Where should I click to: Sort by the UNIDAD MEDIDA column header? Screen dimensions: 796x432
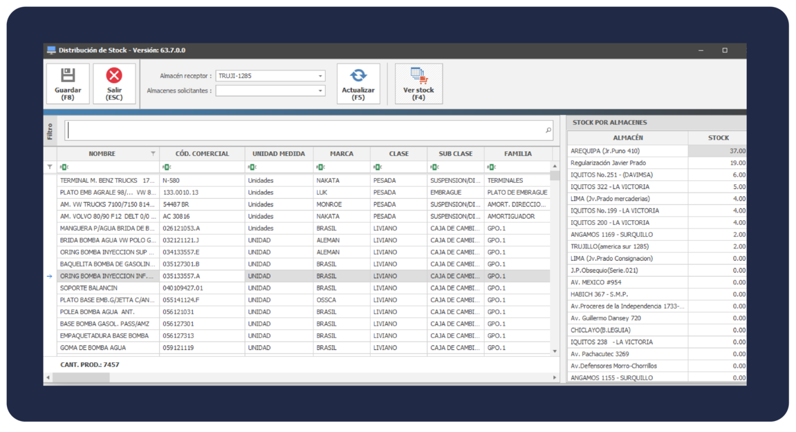coord(278,154)
